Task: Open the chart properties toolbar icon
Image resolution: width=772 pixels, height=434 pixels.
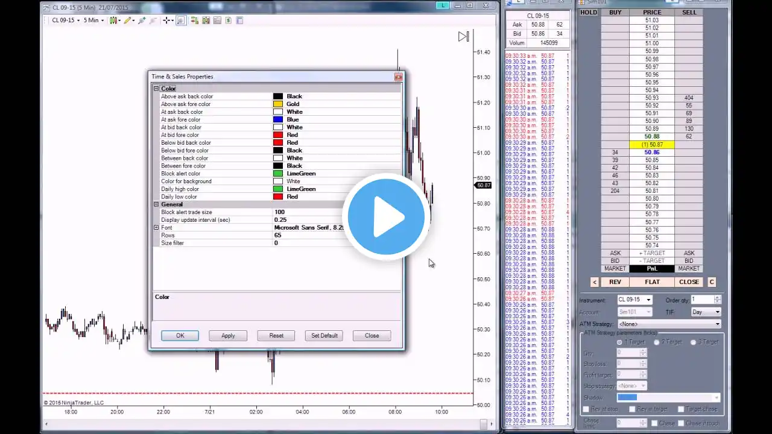Action: [239, 20]
